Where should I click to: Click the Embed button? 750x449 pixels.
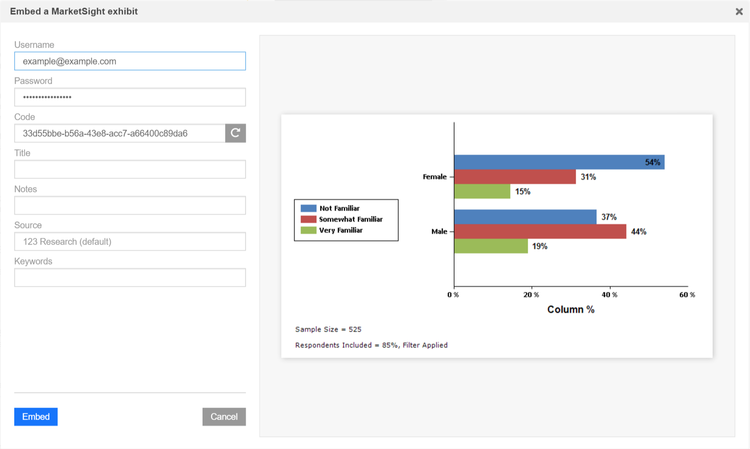(x=36, y=416)
